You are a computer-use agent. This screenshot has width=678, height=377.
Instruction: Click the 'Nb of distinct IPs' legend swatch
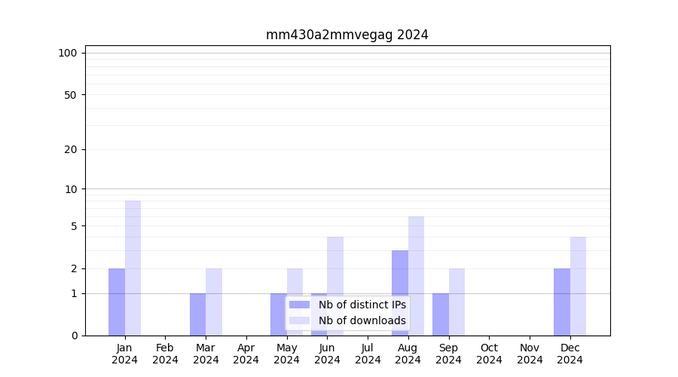coord(299,305)
